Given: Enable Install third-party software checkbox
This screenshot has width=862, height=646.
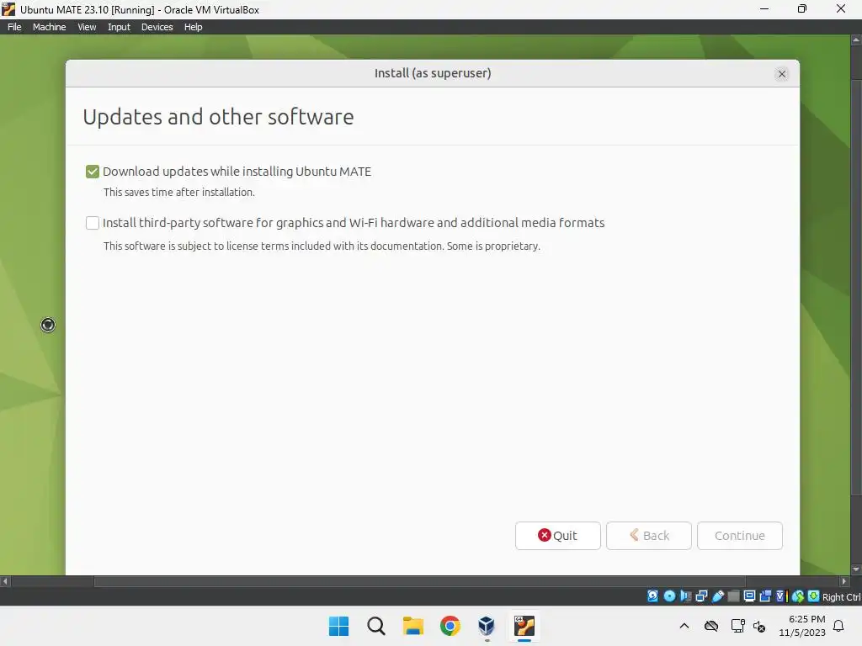Looking at the screenshot, I should coord(93,223).
